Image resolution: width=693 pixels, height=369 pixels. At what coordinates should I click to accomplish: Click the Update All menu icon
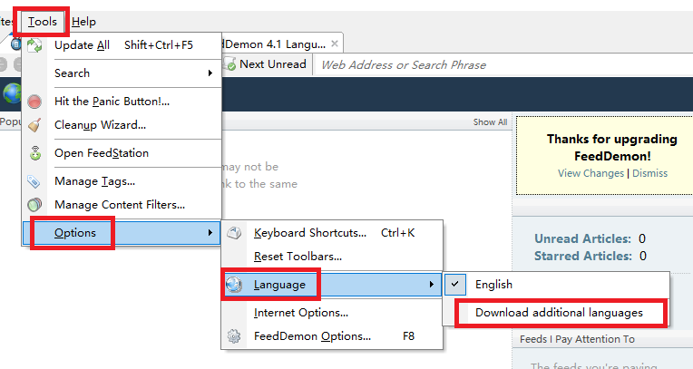[34, 45]
